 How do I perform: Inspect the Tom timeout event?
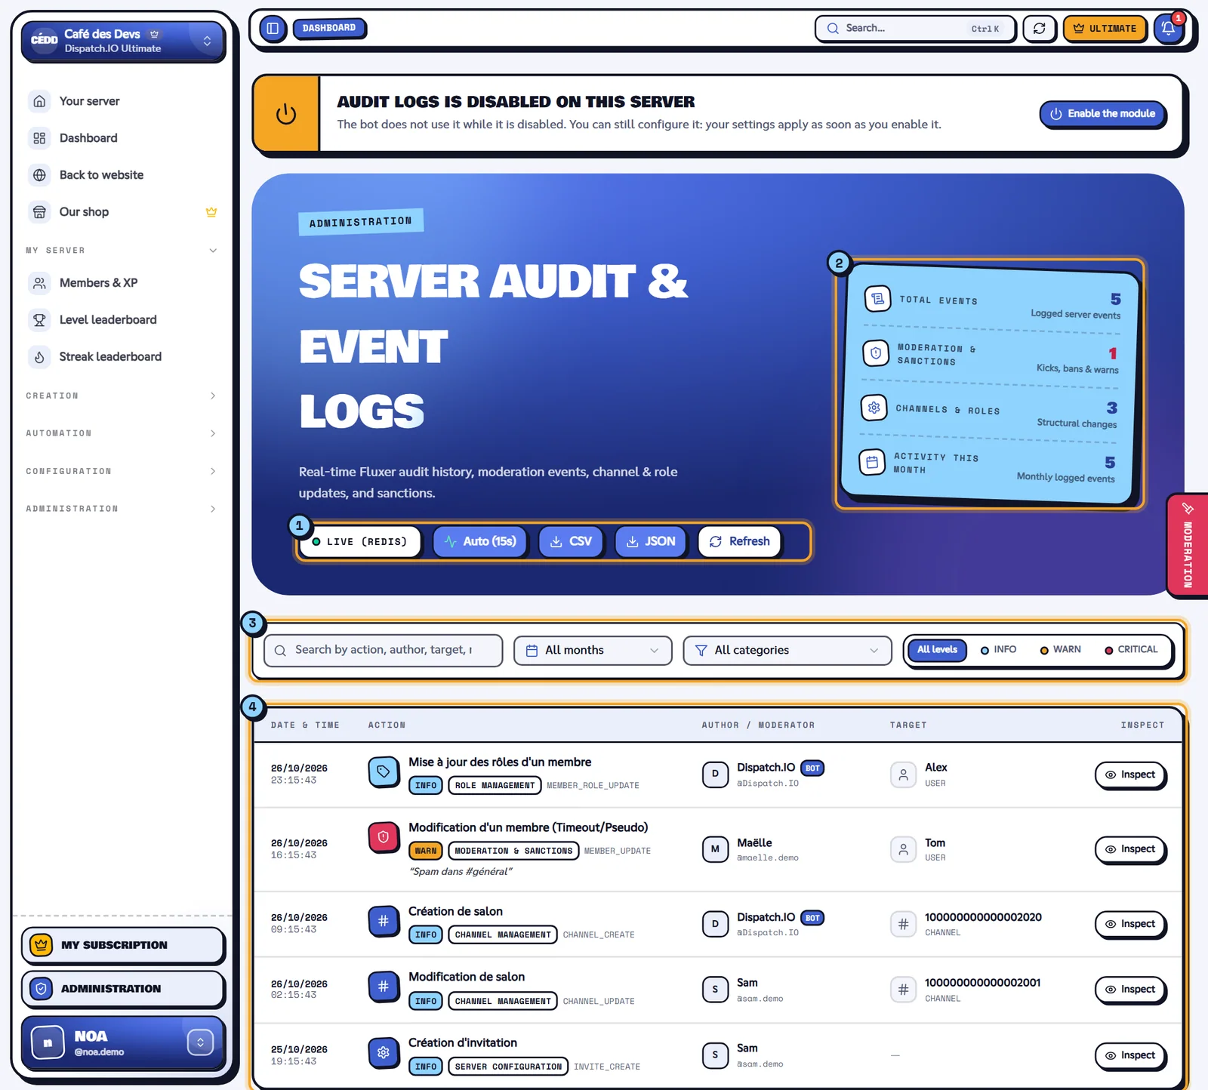click(x=1130, y=849)
